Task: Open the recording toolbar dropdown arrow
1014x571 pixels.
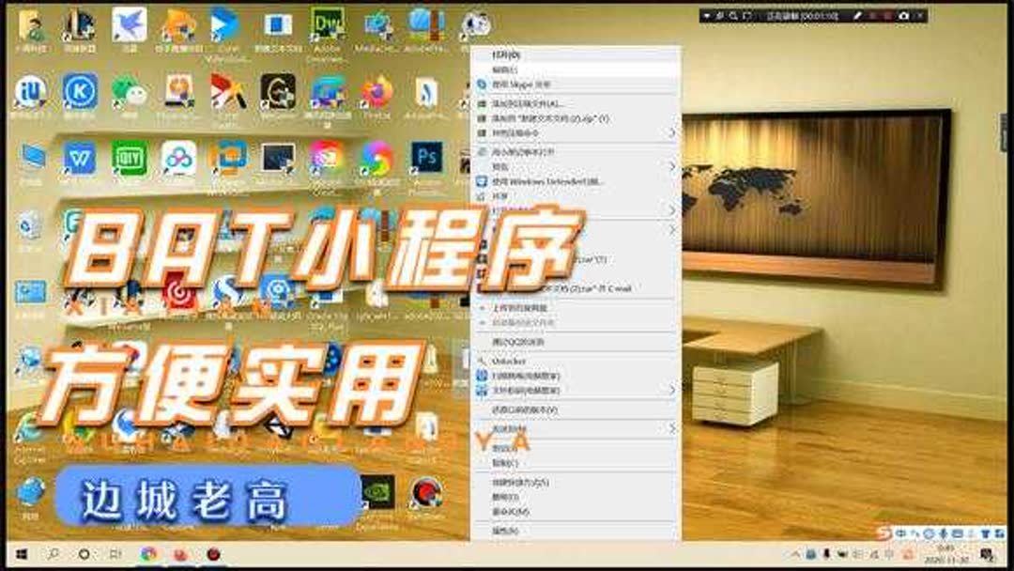Action: [707, 16]
